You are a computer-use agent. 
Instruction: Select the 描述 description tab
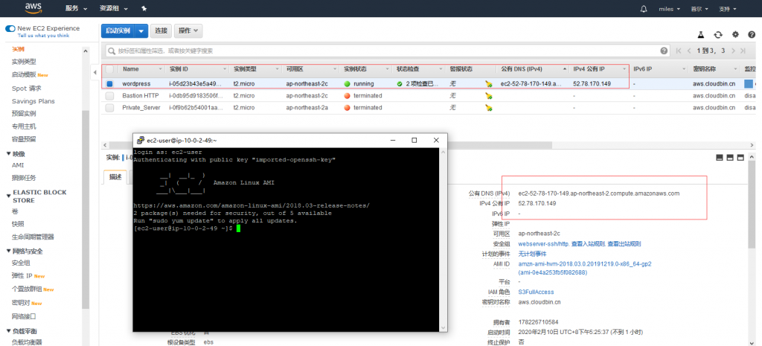pos(115,177)
